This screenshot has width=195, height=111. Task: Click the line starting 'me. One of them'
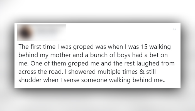[x=96, y=64]
